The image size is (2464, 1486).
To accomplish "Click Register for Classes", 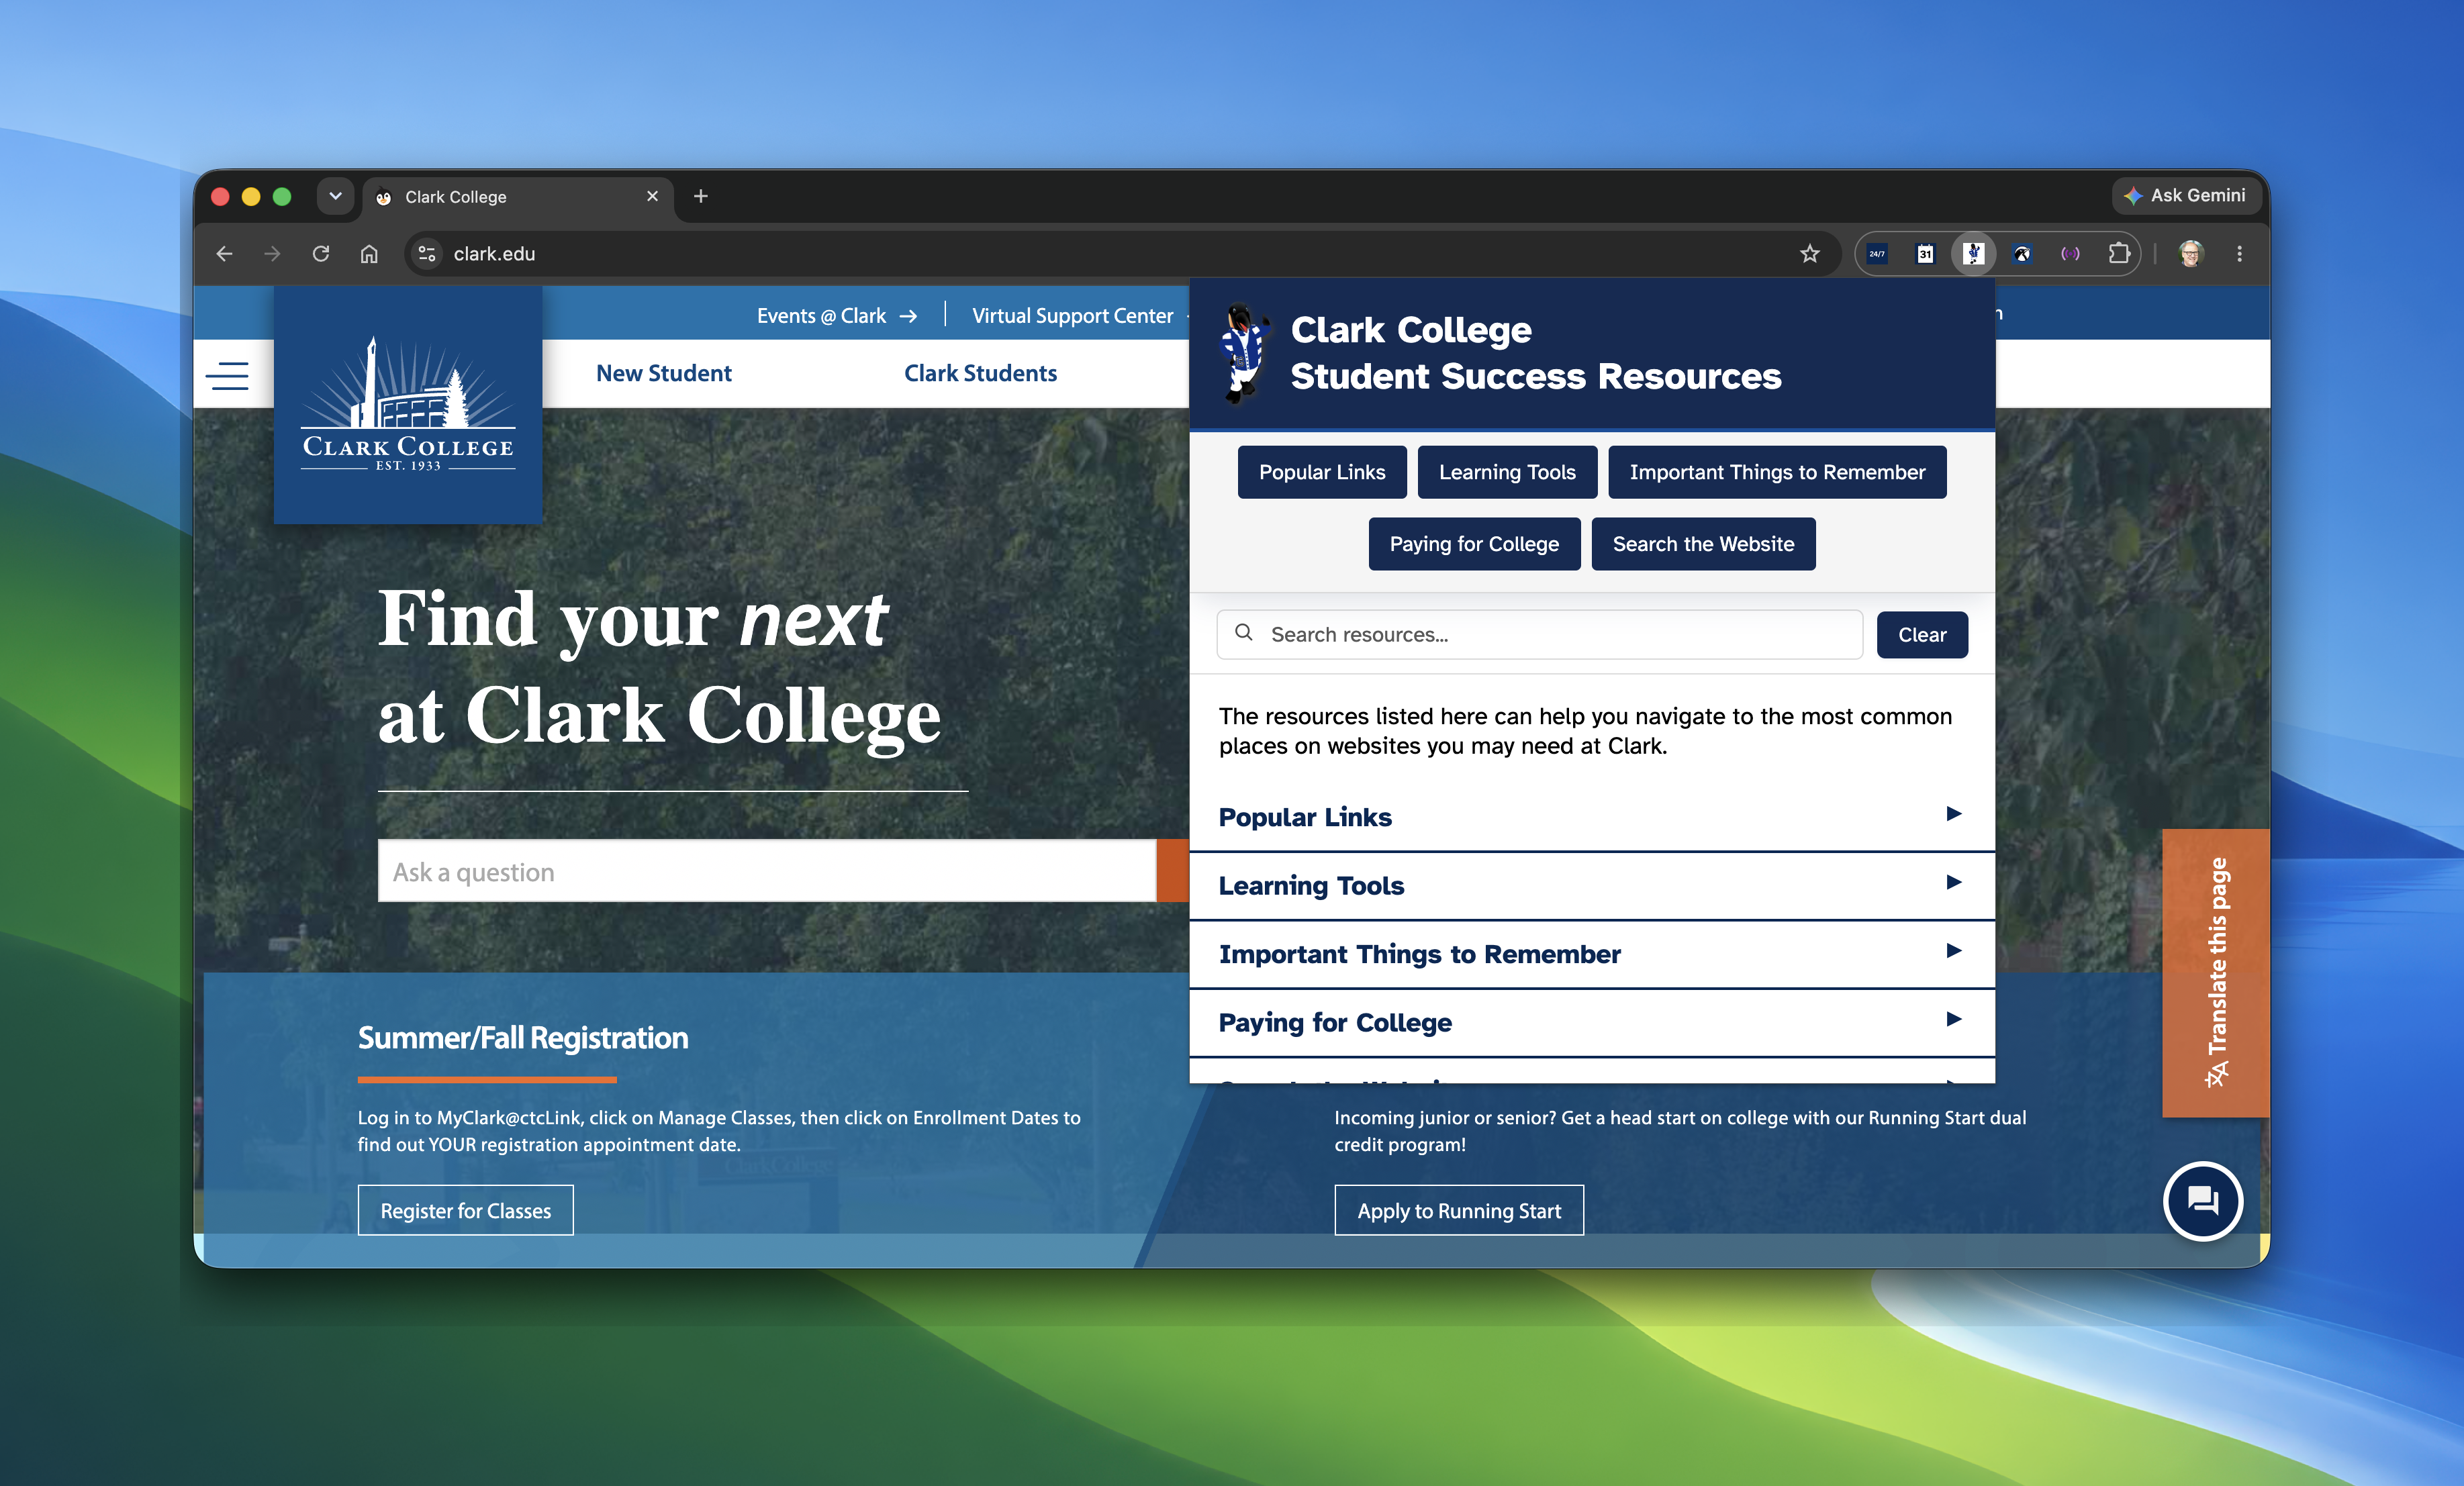I will pos(466,1211).
